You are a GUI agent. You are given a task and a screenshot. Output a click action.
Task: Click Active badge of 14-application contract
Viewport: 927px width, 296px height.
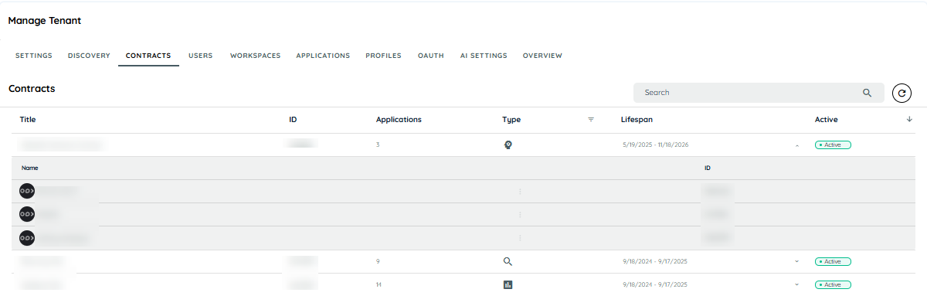[x=833, y=284]
